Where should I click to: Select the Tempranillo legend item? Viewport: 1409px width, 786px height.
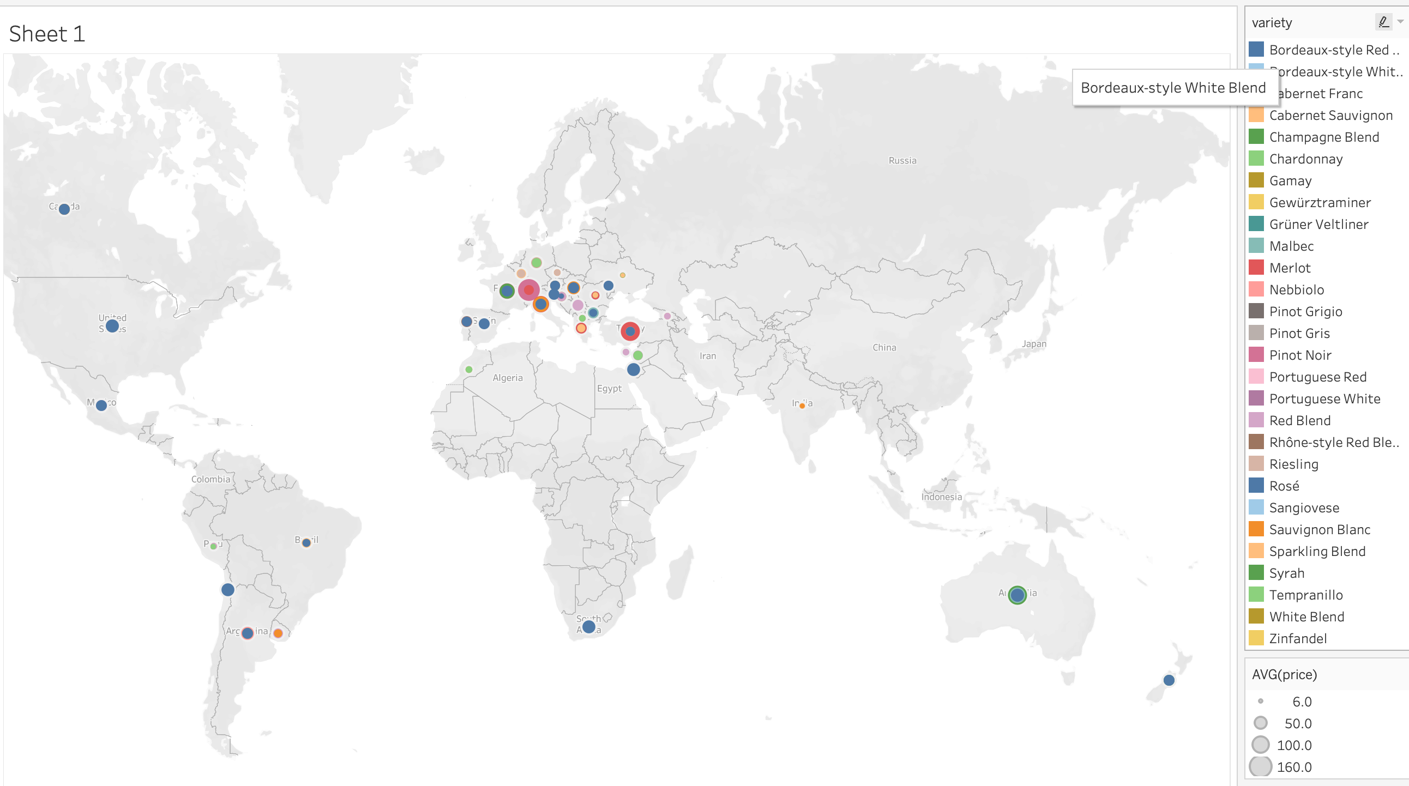(1305, 595)
